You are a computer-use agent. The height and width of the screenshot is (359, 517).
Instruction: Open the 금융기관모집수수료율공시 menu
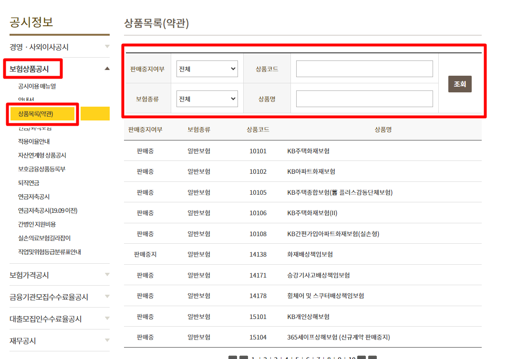pyautogui.click(x=49, y=297)
